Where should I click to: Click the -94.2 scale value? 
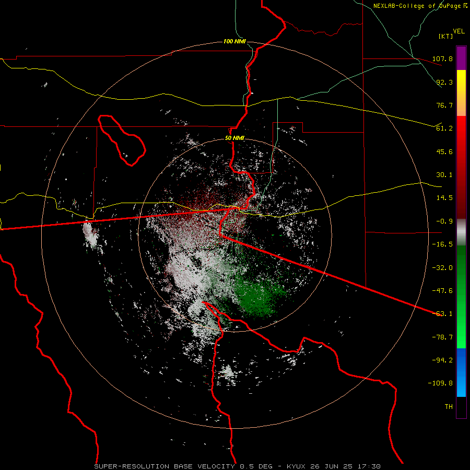tap(442, 360)
